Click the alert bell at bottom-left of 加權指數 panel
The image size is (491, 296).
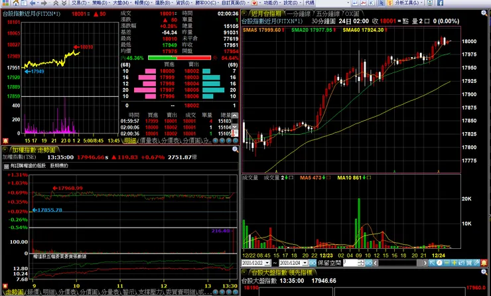5,285
